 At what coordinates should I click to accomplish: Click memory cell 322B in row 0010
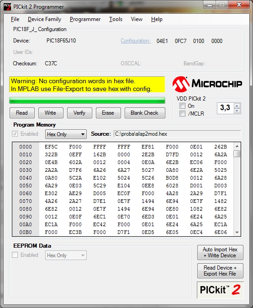click(51, 154)
